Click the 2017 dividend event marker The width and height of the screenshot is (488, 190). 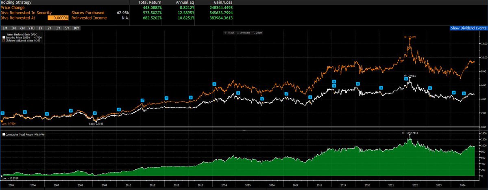point(286,94)
